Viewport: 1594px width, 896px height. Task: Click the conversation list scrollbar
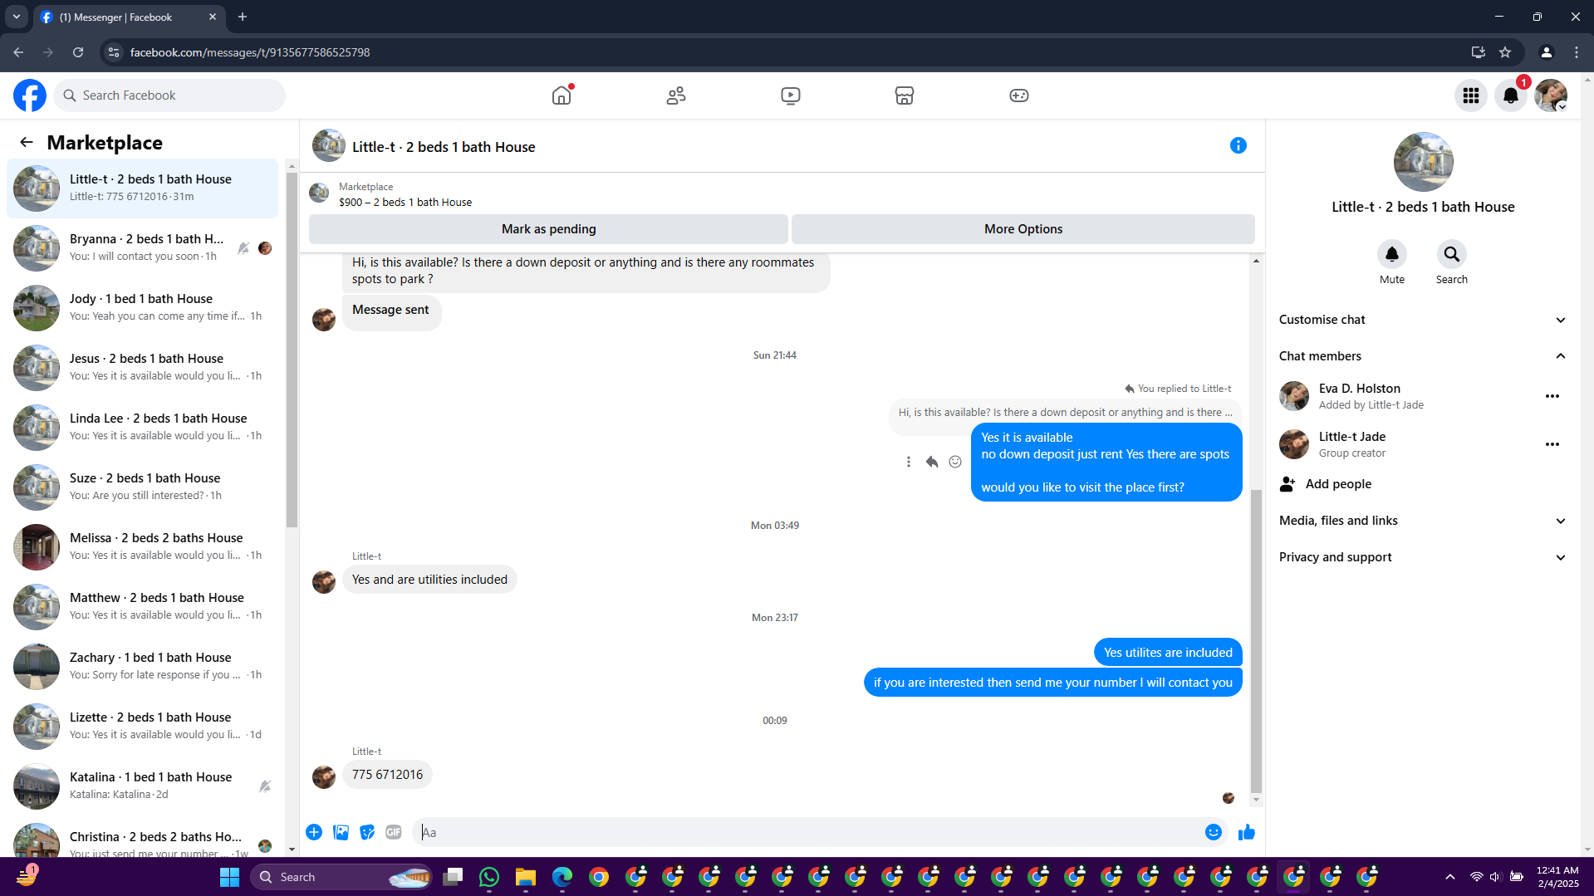[292, 350]
